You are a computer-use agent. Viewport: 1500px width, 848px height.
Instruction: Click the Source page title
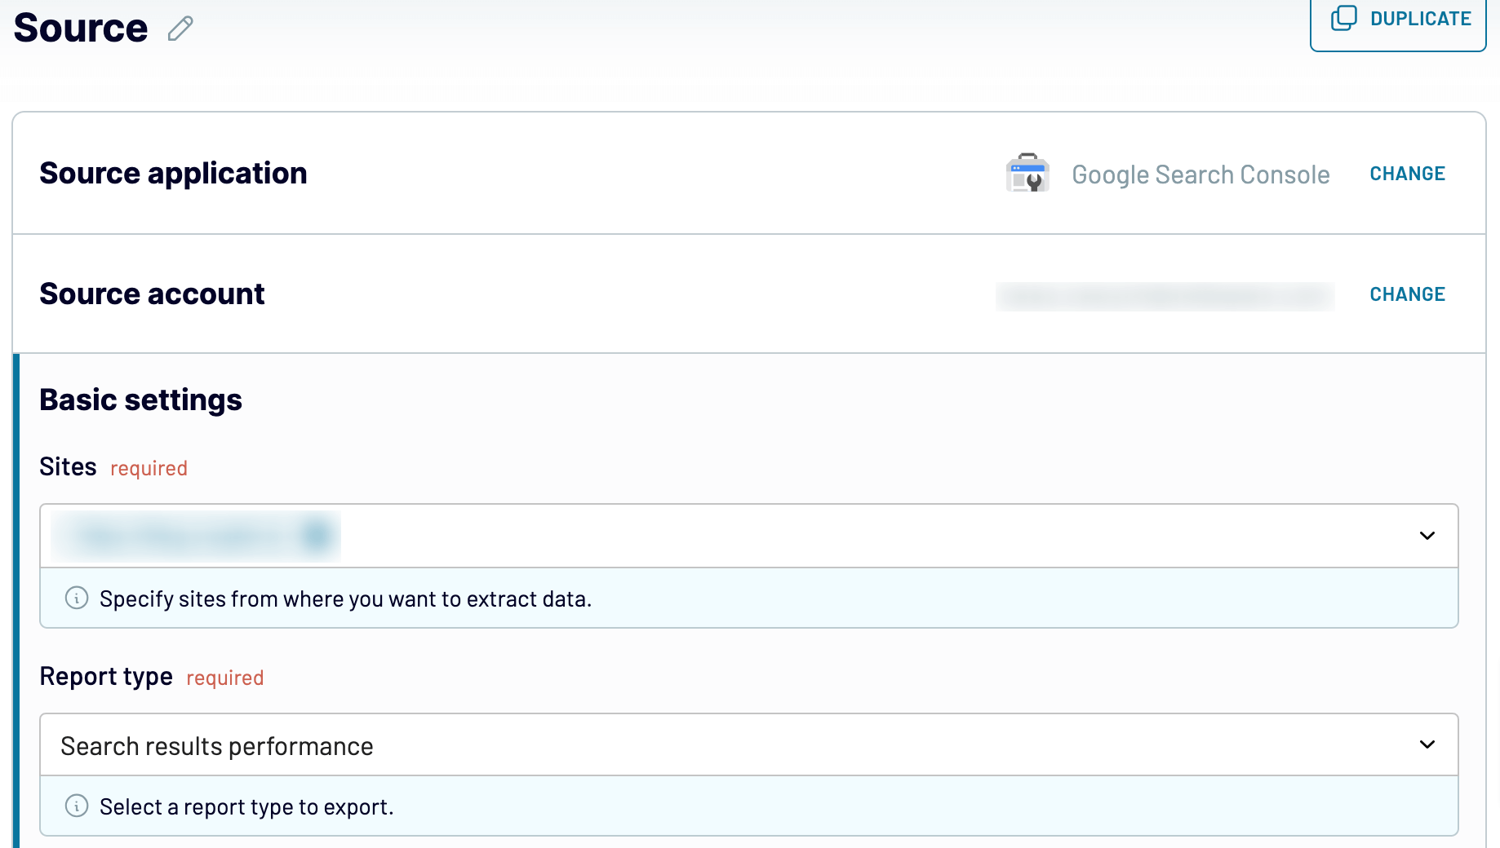[x=81, y=28]
